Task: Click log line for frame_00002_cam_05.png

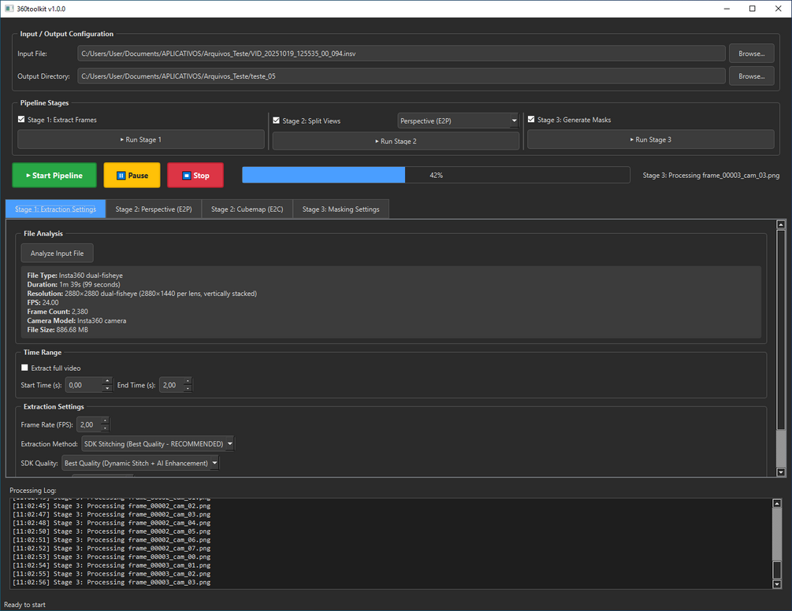Action: tap(111, 531)
